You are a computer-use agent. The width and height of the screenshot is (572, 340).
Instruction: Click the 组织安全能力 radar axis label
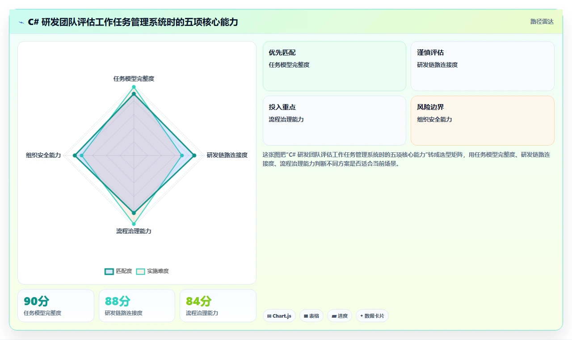43,155
